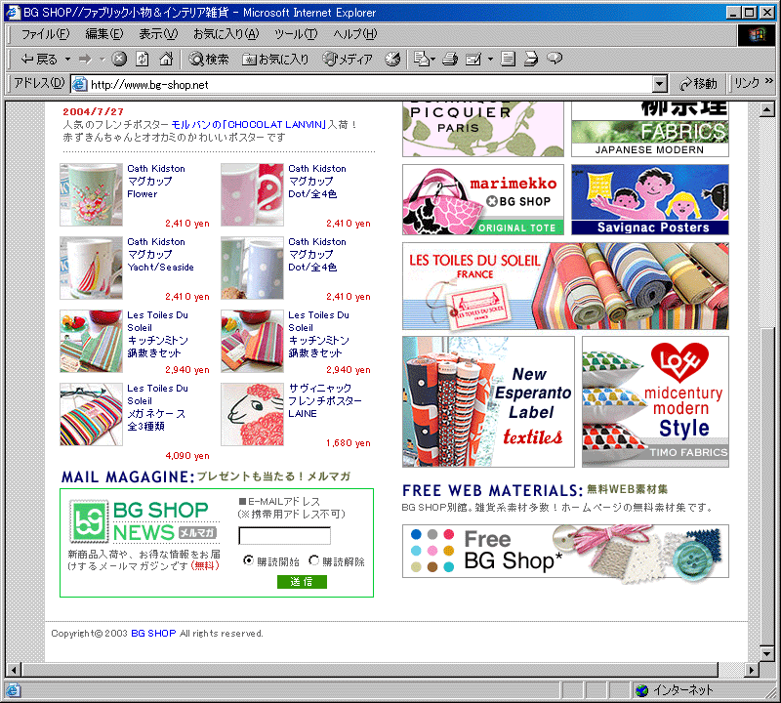Select the unsubscribe (購読解除) radio button
This screenshot has height=703, width=781.
(x=313, y=560)
